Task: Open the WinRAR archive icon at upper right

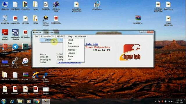Action: coord(137,20)
